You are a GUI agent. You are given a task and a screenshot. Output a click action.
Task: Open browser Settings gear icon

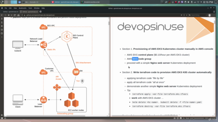[2, 115]
